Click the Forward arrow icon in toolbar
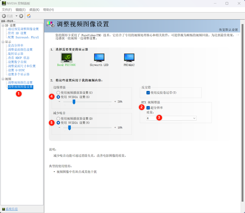 [21, 16]
